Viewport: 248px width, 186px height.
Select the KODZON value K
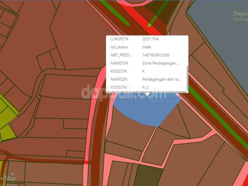point(143,71)
